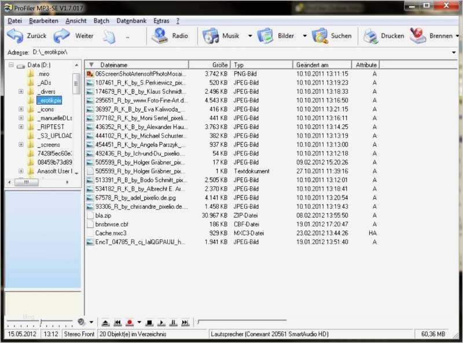Click the Weiter forward arrow icon

(x=62, y=36)
